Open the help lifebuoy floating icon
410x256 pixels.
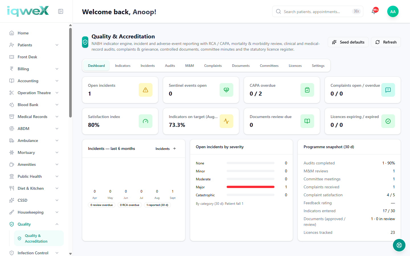399,245
